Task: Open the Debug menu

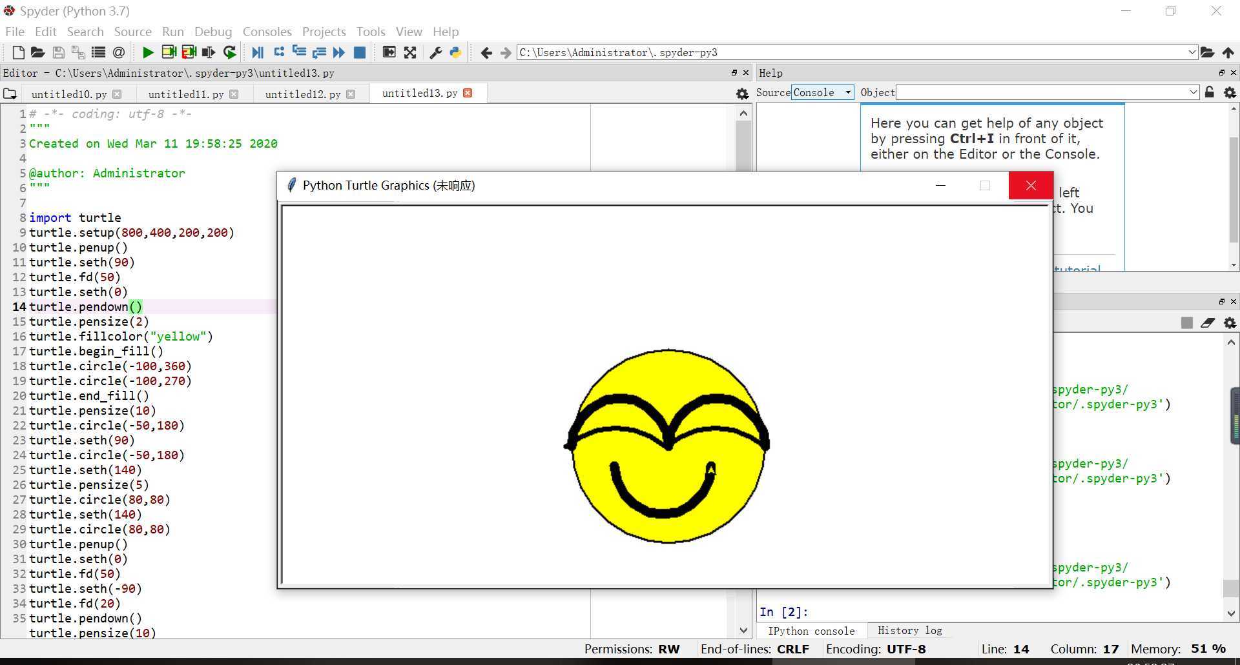Action: [x=212, y=32]
